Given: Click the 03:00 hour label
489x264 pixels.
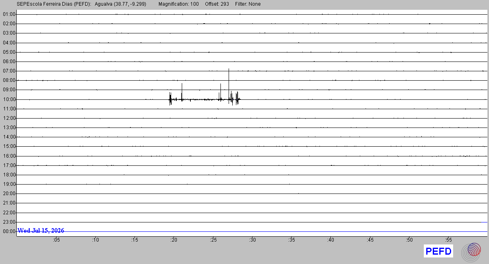Looking at the screenshot, I should coord(9,33).
